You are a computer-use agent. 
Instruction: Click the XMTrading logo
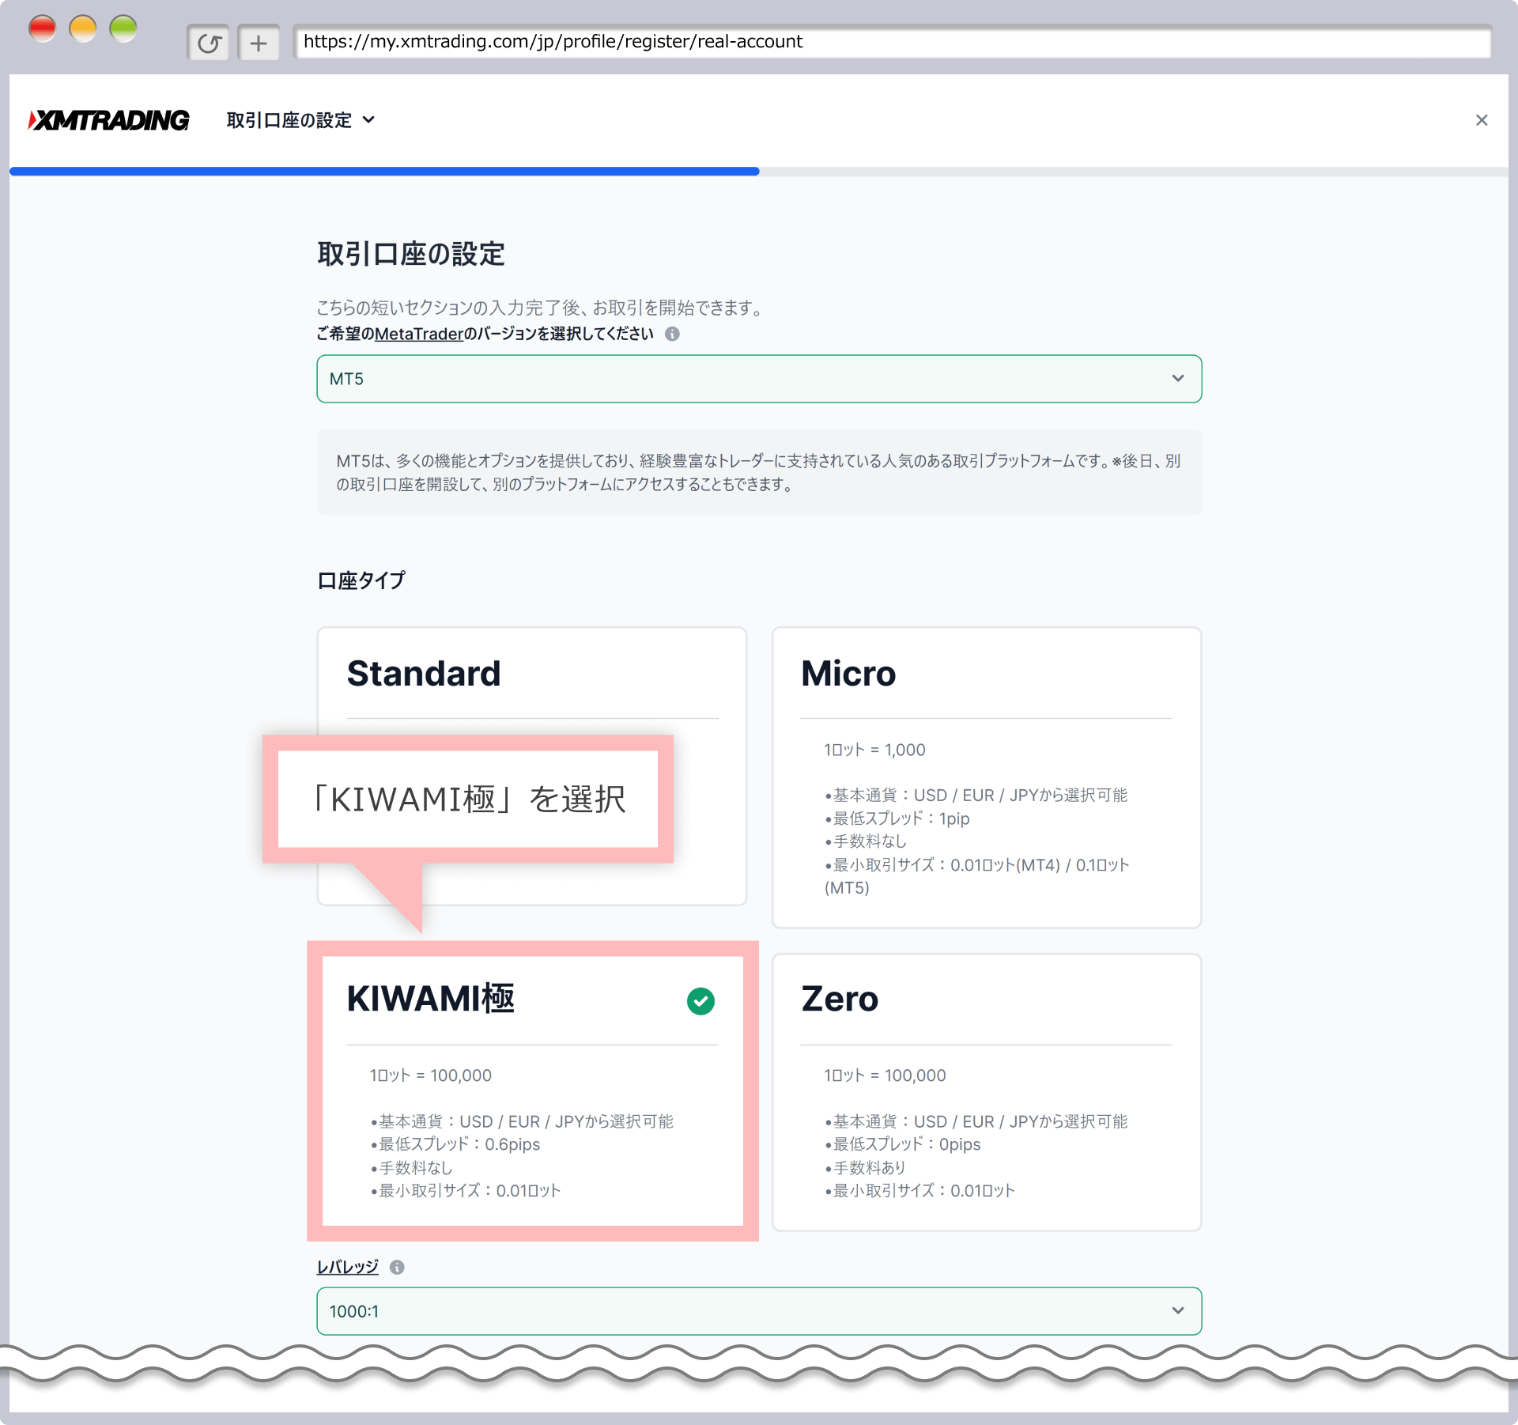pos(109,120)
